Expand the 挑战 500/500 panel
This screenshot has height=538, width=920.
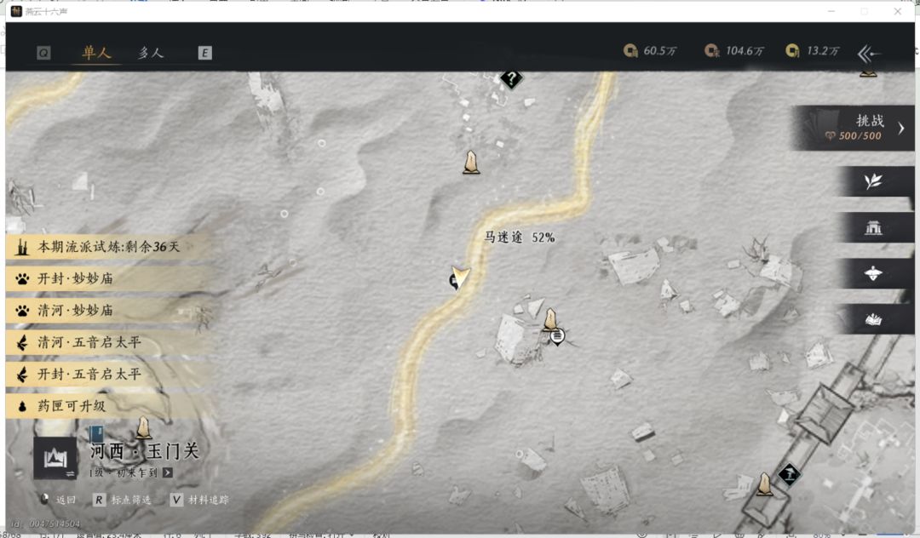(x=853, y=128)
